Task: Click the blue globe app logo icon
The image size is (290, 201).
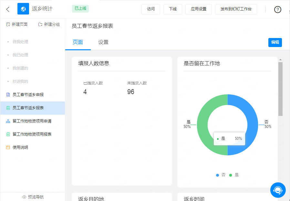Action: (23, 9)
